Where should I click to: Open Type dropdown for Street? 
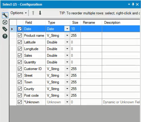point(67,75)
